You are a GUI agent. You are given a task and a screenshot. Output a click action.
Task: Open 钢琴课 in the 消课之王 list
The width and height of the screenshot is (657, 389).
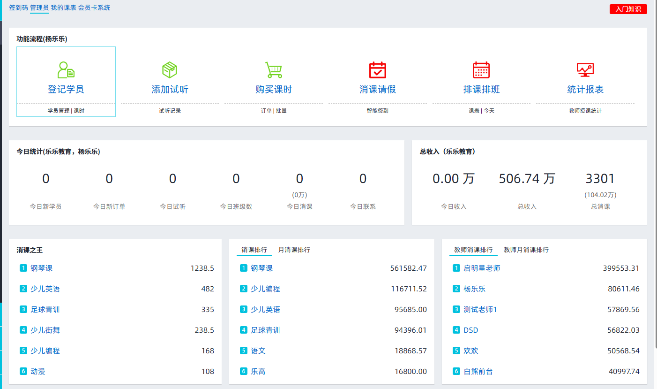pos(42,268)
